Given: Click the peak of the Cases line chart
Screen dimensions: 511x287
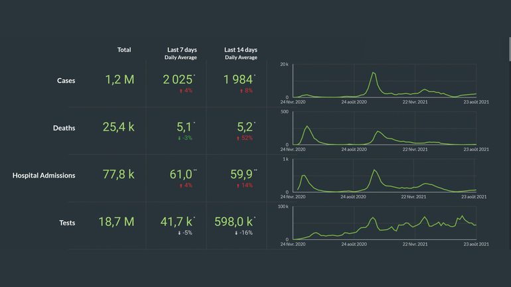Looking at the screenshot, I should click(374, 72).
